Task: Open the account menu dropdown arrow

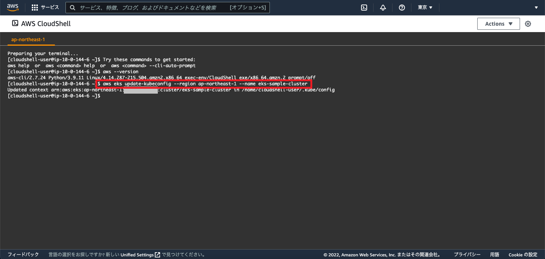Action: (536, 8)
